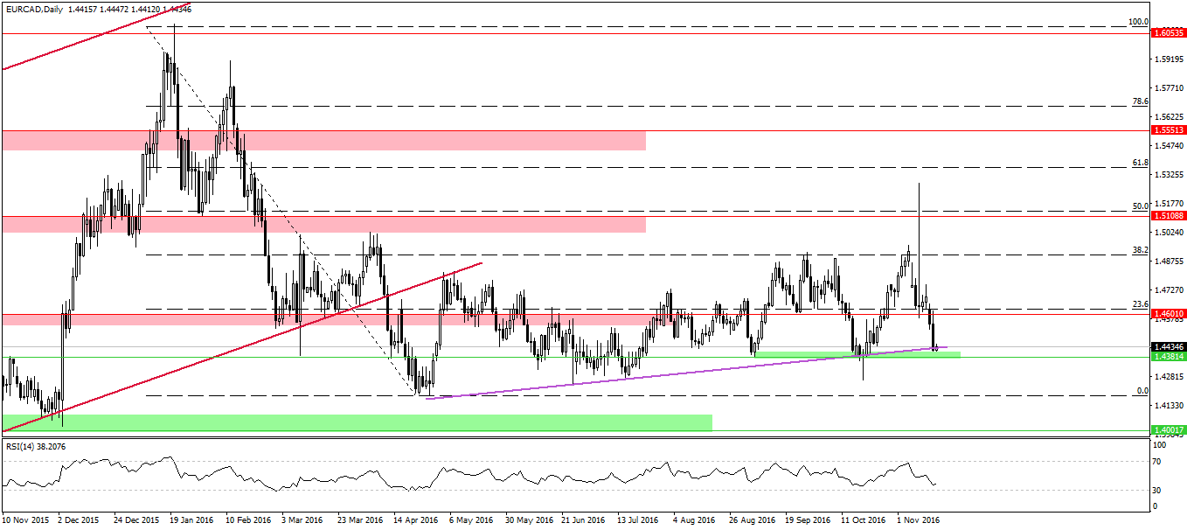
Task: Click the EURCAD,Daily chart title
Action: [32, 8]
